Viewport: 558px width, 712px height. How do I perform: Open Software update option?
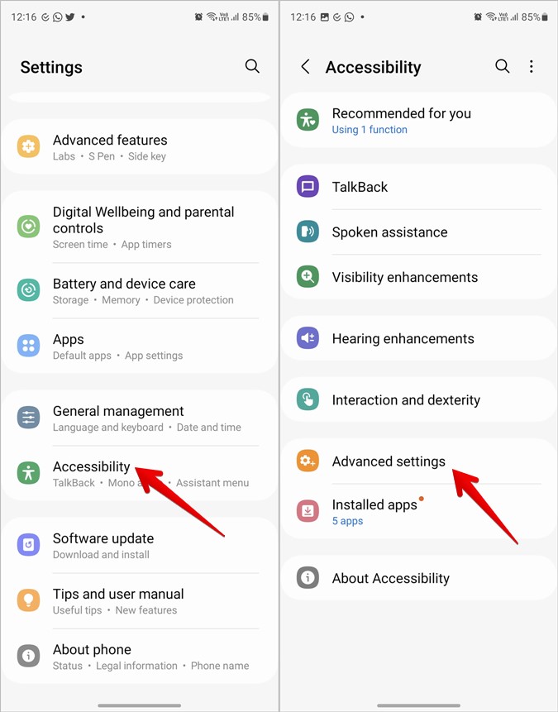point(140,545)
